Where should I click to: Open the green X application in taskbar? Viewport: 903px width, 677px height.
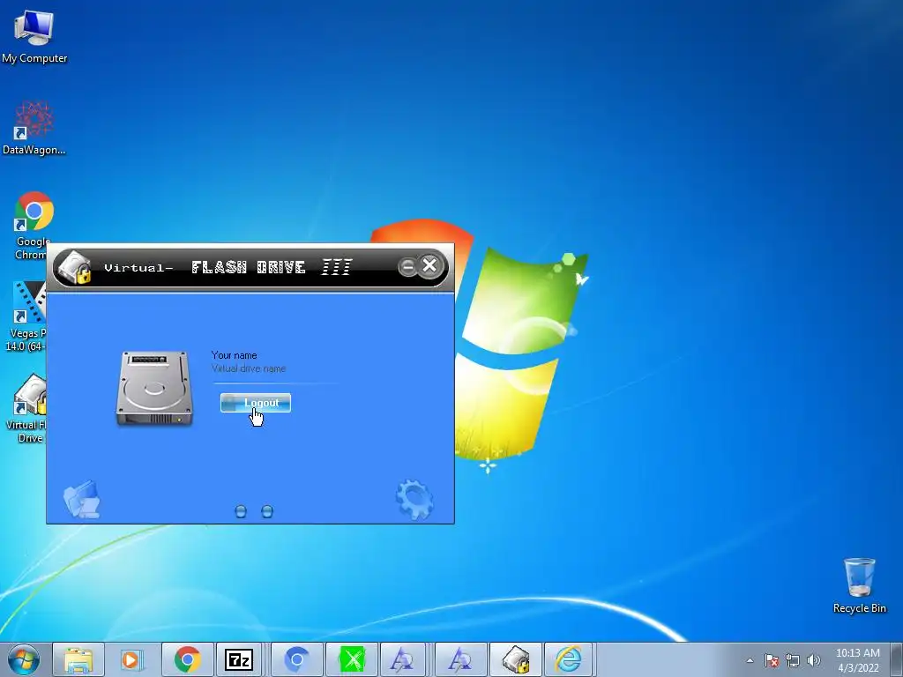point(352,659)
